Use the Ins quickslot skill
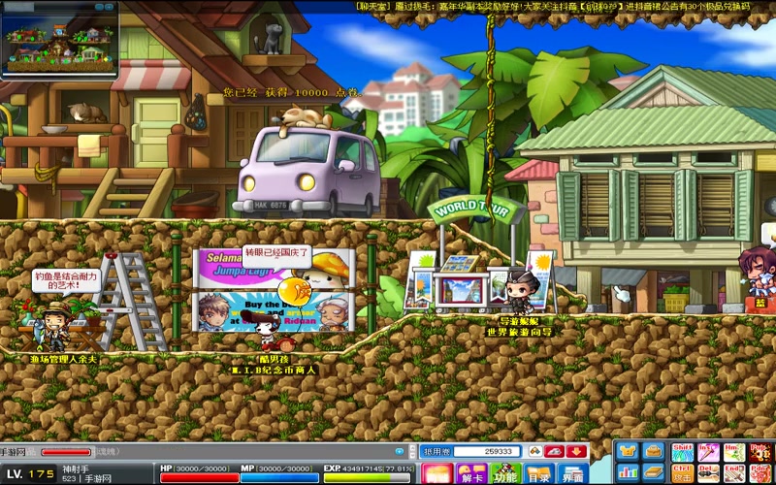Screen dimensions: 776x485 pyautogui.click(x=708, y=453)
